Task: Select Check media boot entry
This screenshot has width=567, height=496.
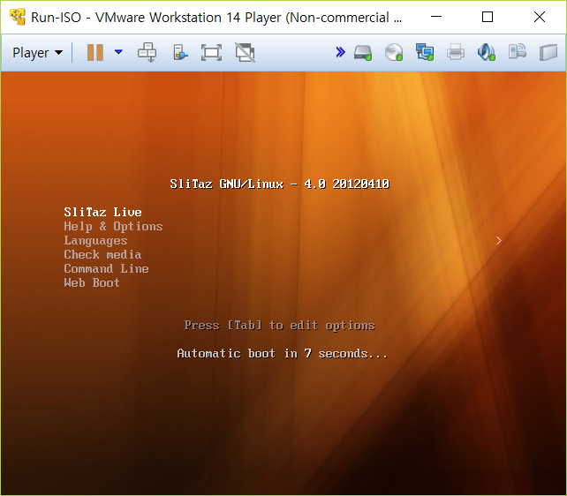Action: [102, 255]
